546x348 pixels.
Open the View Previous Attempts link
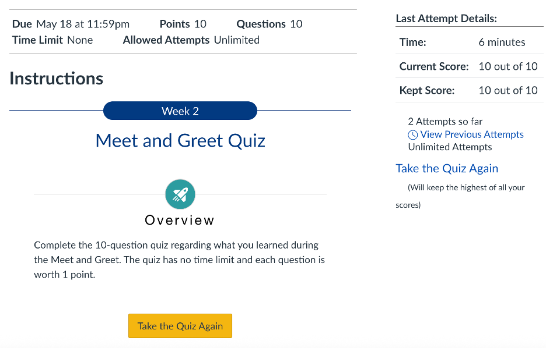(x=471, y=134)
